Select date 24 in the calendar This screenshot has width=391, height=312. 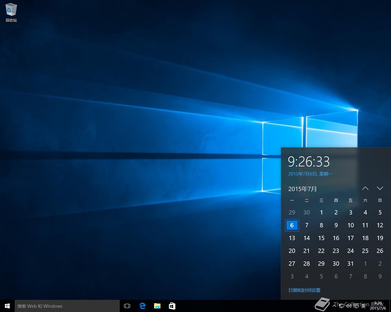tap(351, 251)
